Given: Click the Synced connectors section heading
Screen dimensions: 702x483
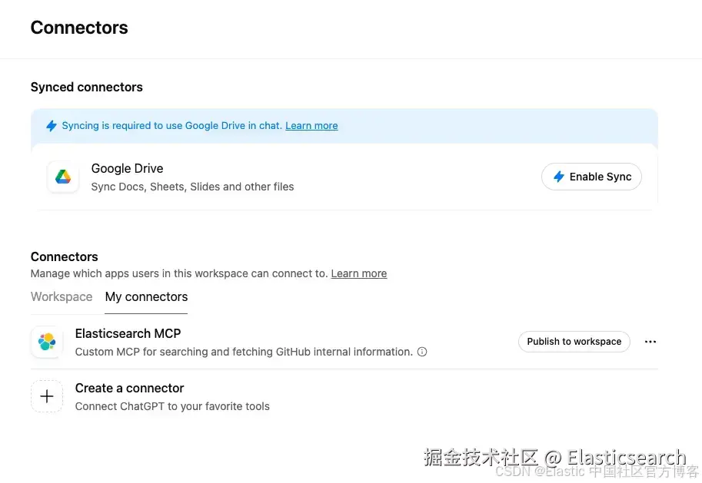Looking at the screenshot, I should coord(87,87).
